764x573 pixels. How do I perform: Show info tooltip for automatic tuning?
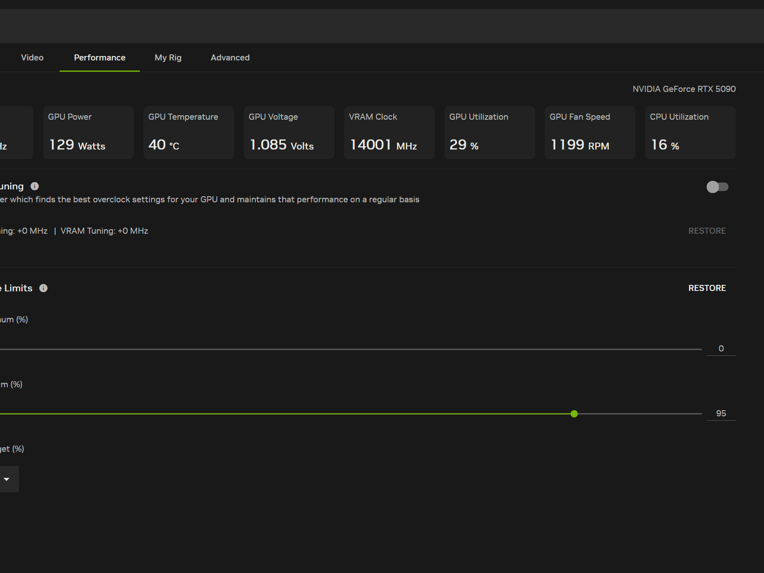pos(35,186)
